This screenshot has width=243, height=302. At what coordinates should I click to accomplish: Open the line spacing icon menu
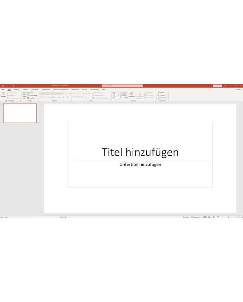pyautogui.click(x=90, y=93)
